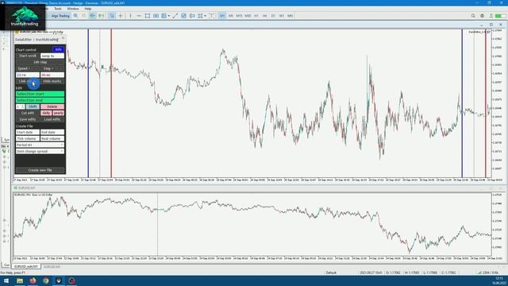Switch chart to M1 timeframe
Screen dimensions: 508x286
(222, 16)
